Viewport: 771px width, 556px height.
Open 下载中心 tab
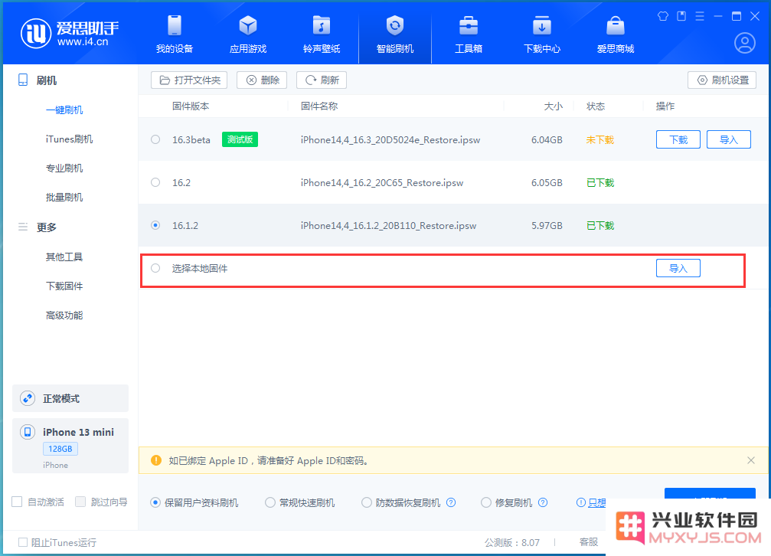click(x=542, y=34)
